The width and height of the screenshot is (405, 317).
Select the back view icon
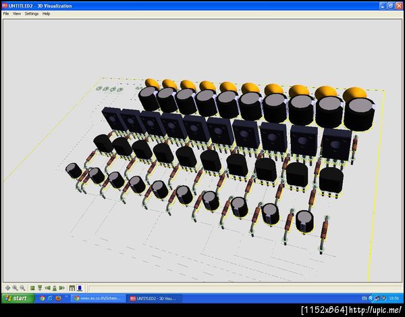click(x=55, y=288)
